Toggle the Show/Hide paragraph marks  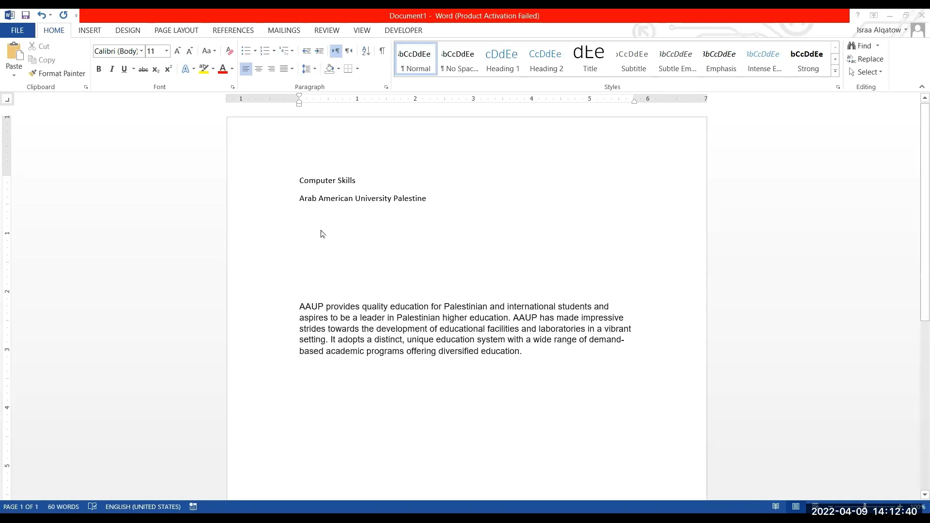point(382,51)
